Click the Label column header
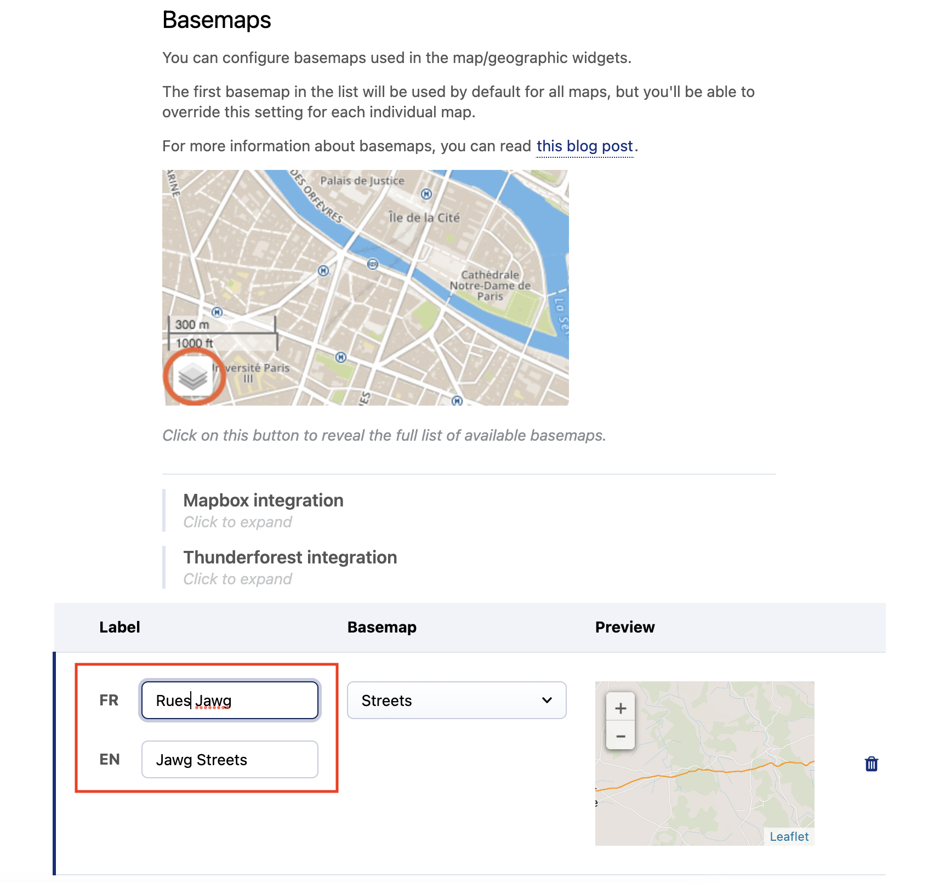The width and height of the screenshot is (945, 883). click(x=119, y=627)
